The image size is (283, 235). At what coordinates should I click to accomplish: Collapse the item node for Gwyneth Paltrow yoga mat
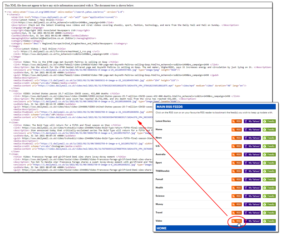click(x=10, y=59)
